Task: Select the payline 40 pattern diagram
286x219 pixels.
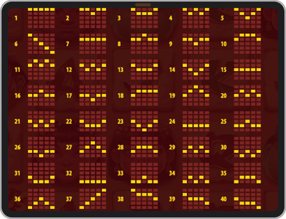Action: point(247,199)
